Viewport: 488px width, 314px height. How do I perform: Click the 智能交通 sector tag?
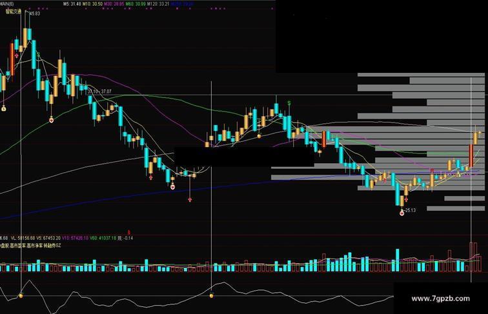14,12
